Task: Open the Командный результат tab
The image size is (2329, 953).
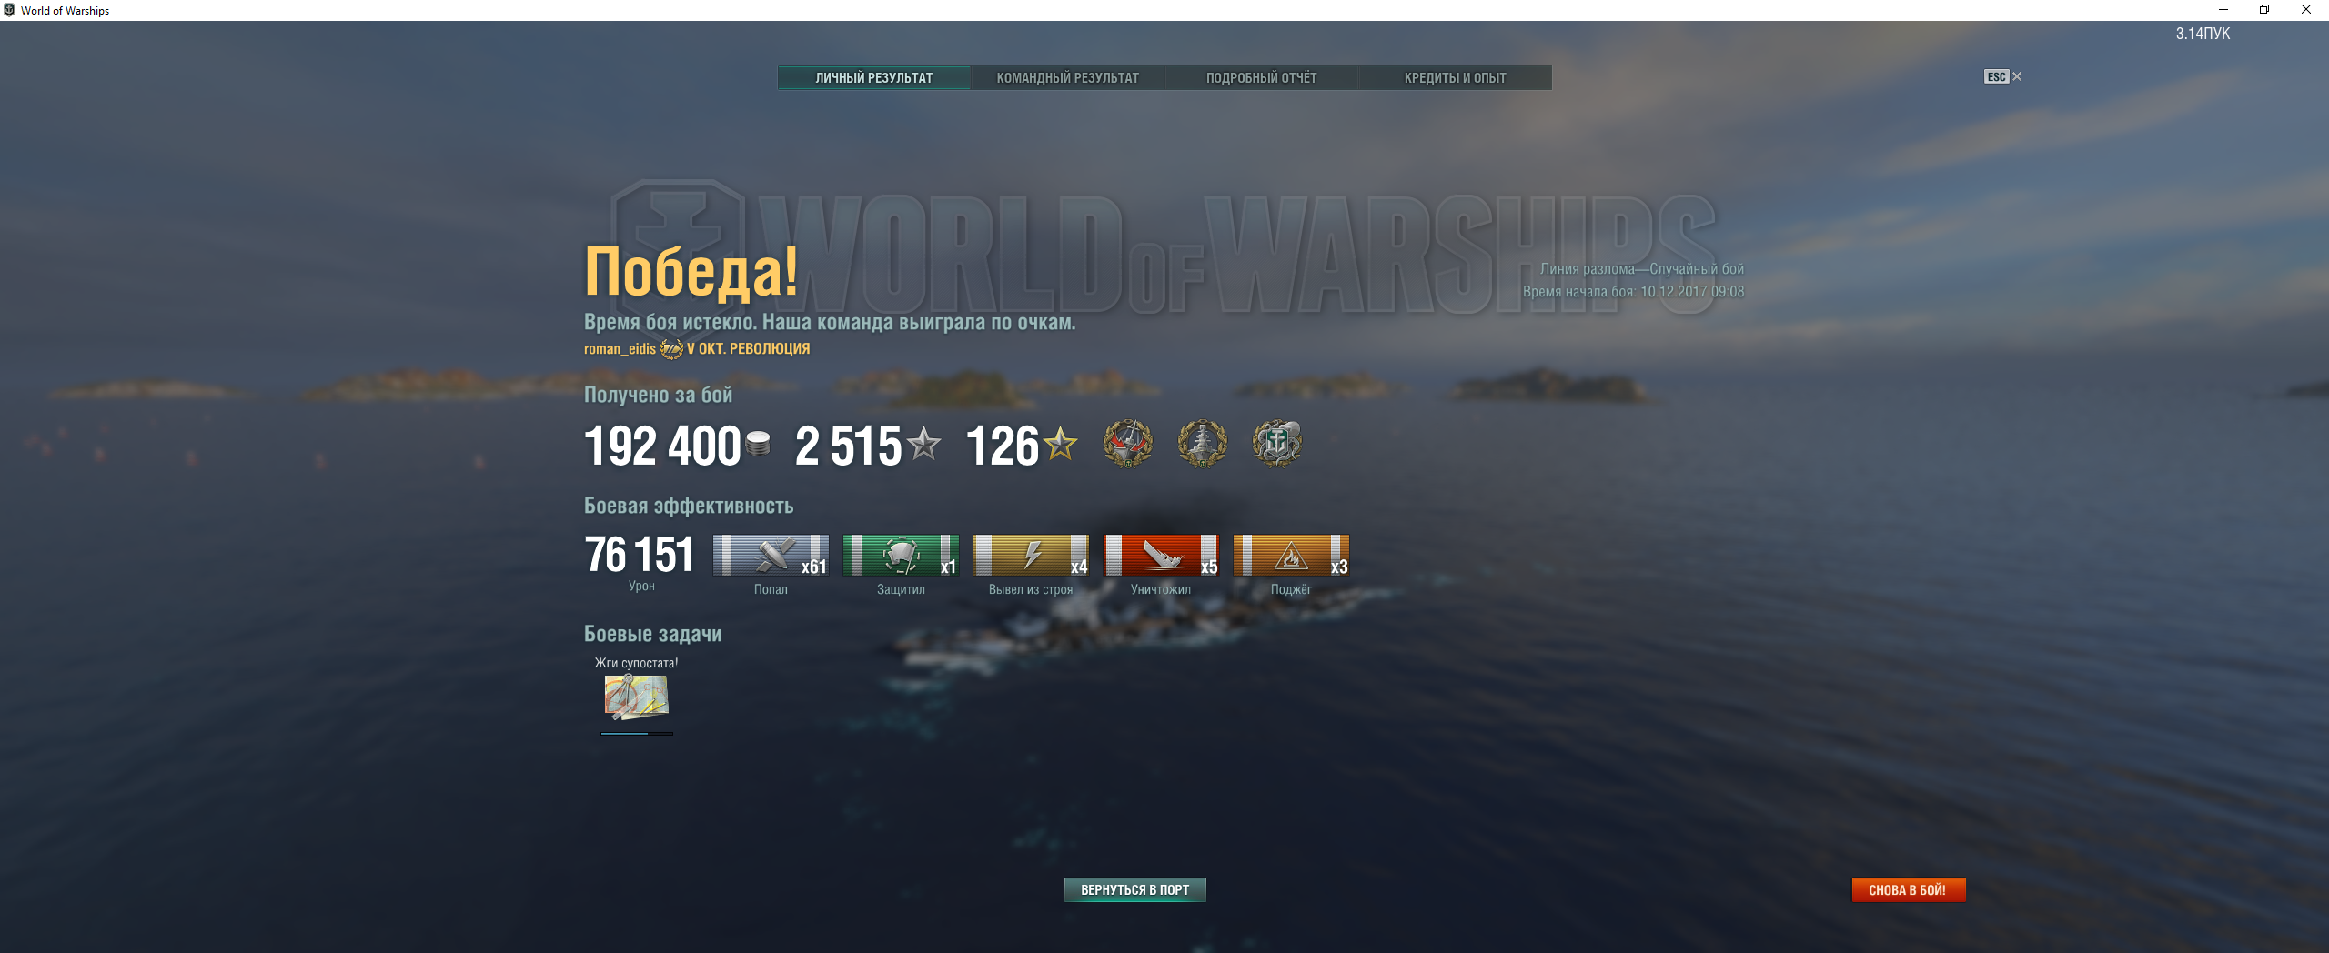Action: click(x=1067, y=78)
